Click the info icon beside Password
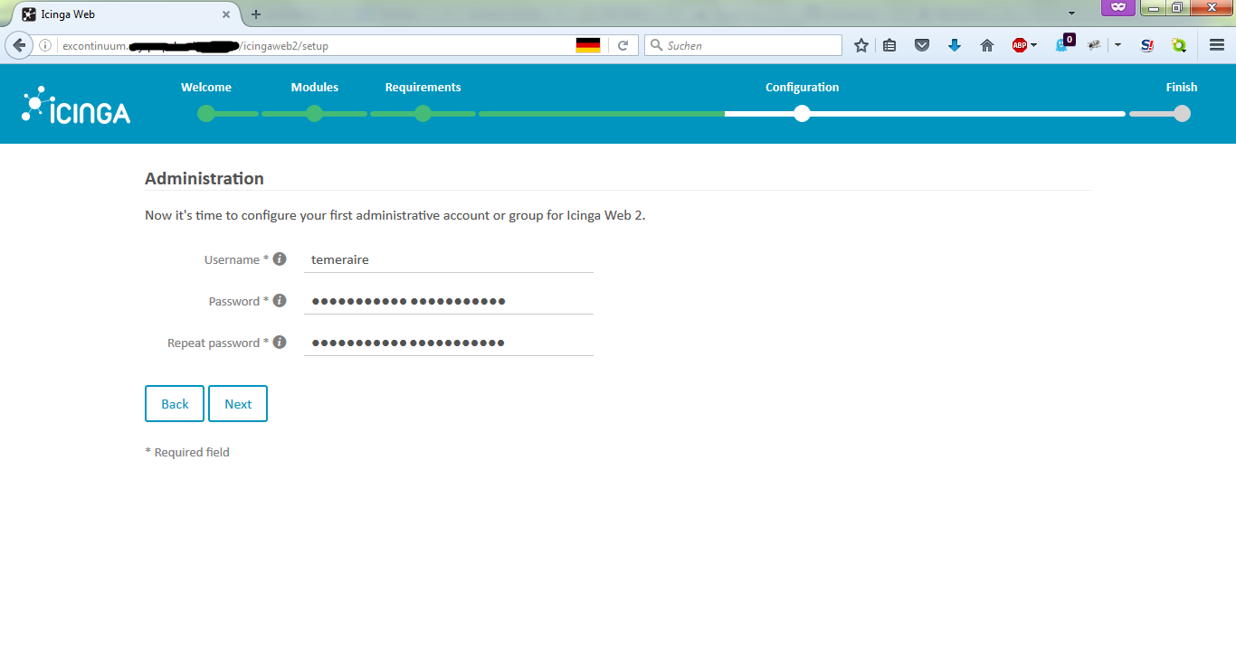This screenshot has height=658, width=1236. [x=280, y=300]
